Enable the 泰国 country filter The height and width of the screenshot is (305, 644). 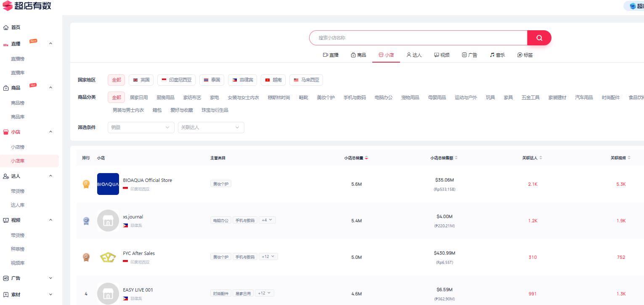(212, 80)
